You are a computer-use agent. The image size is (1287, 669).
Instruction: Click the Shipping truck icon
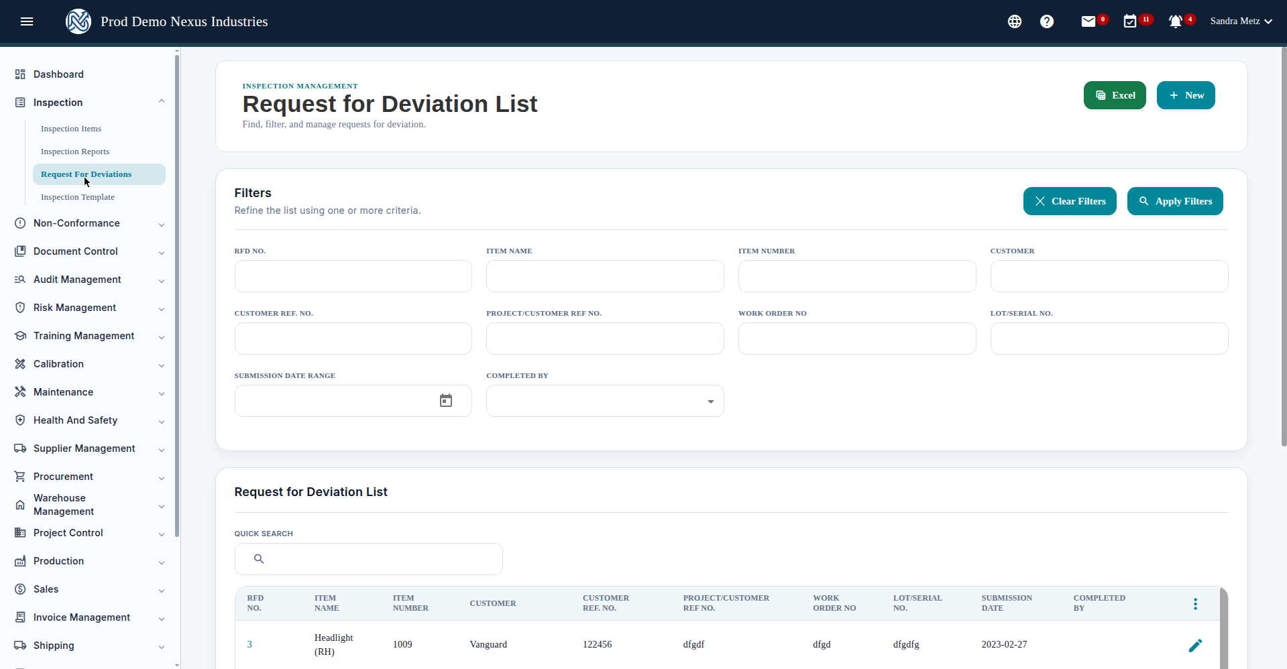(20, 646)
